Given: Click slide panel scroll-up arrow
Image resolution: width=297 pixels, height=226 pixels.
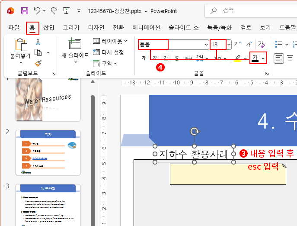Looking at the screenshot, I should (x=93, y=82).
